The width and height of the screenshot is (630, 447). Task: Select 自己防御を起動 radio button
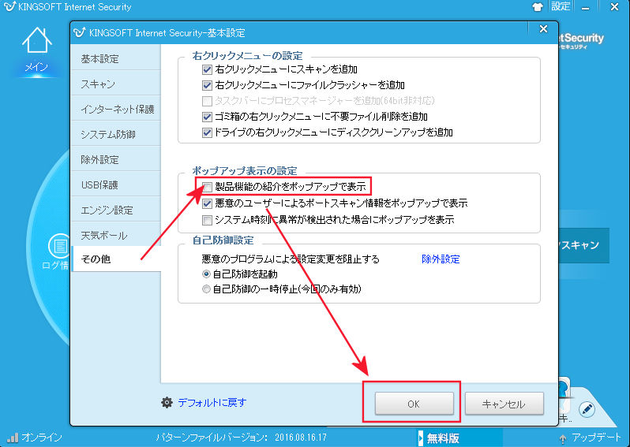coord(206,274)
